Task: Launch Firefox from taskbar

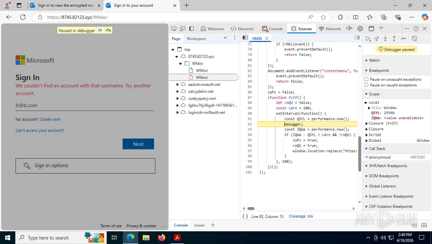Action: coord(161,238)
